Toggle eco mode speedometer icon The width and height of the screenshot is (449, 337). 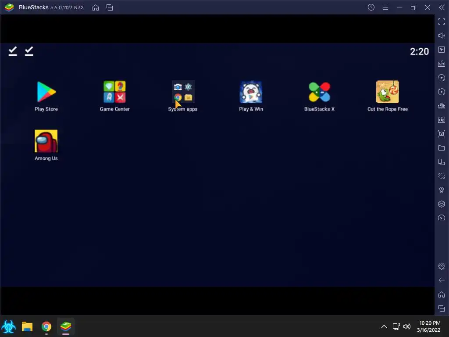pos(442,218)
